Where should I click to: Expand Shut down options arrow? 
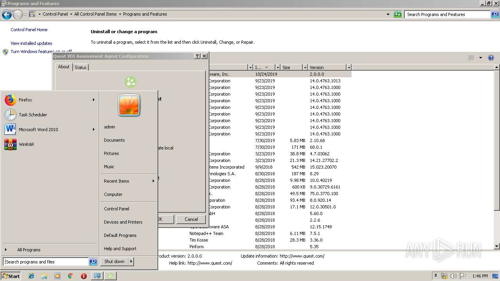coord(131,261)
